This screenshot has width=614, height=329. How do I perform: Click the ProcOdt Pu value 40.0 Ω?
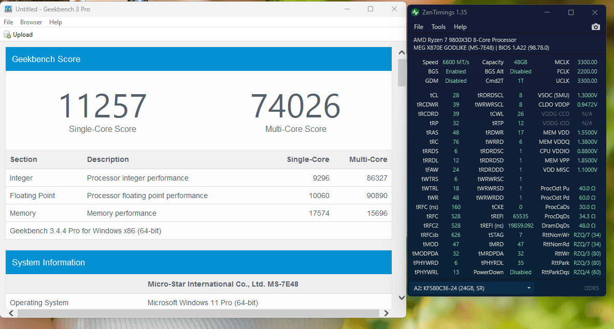click(587, 188)
